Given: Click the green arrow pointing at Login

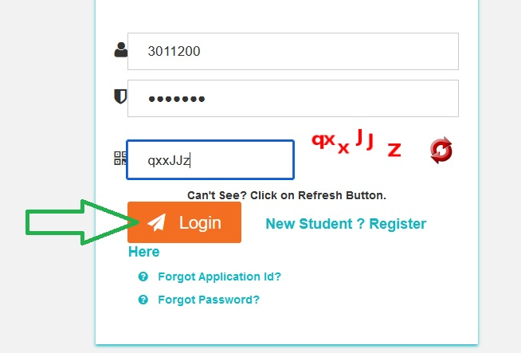Looking at the screenshot, I should (82, 222).
